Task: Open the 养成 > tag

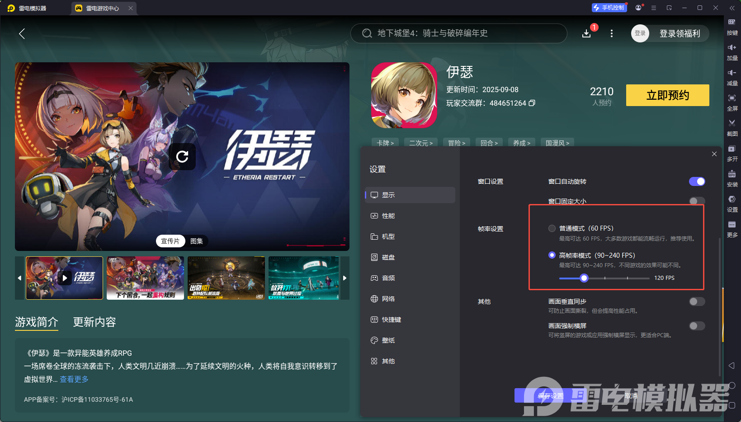Action: tap(522, 143)
